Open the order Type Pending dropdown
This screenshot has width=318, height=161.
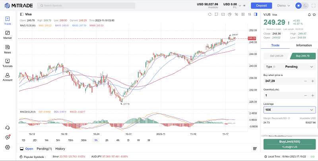[x=289, y=67]
